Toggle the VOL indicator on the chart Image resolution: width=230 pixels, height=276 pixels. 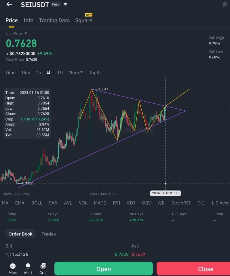point(83,203)
